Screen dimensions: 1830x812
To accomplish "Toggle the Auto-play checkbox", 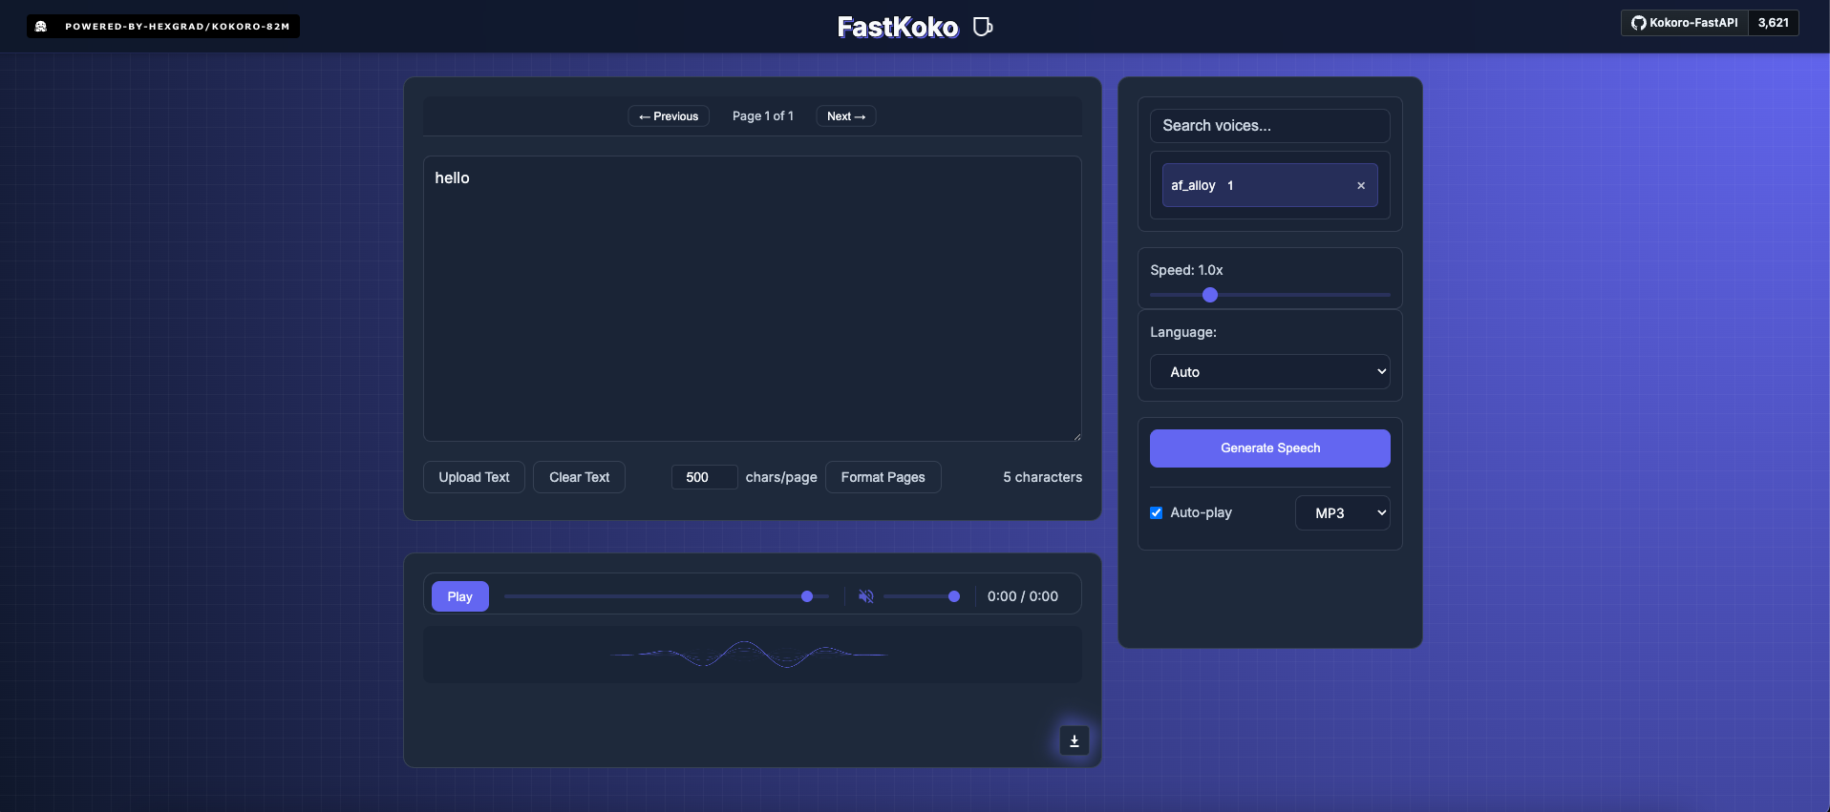I will tap(1156, 513).
